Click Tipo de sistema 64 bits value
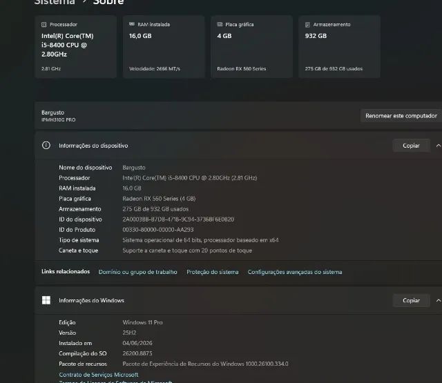The image size is (442, 383). (200, 240)
